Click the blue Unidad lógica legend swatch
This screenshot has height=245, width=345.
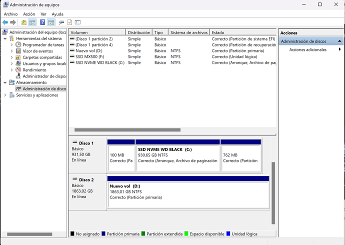click(x=228, y=233)
